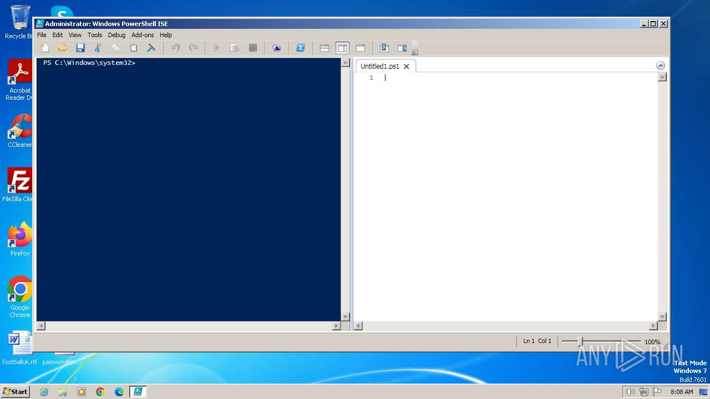
Task: Select the footballuk.rtf desktop file
Action: pos(20,348)
